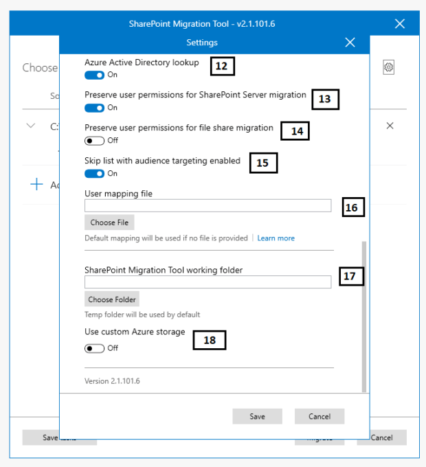Click the 'User mapping file' label

click(118, 194)
